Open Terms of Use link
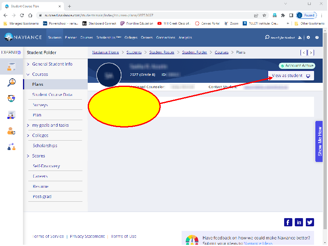Screen dimensions: 328x246 [124, 237]
